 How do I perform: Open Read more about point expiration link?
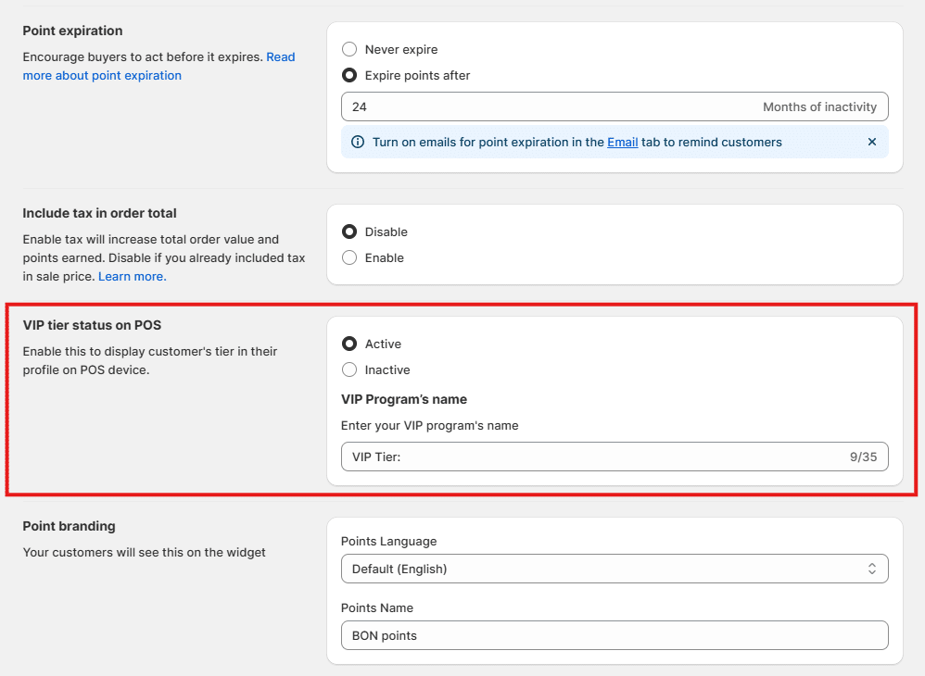click(102, 75)
